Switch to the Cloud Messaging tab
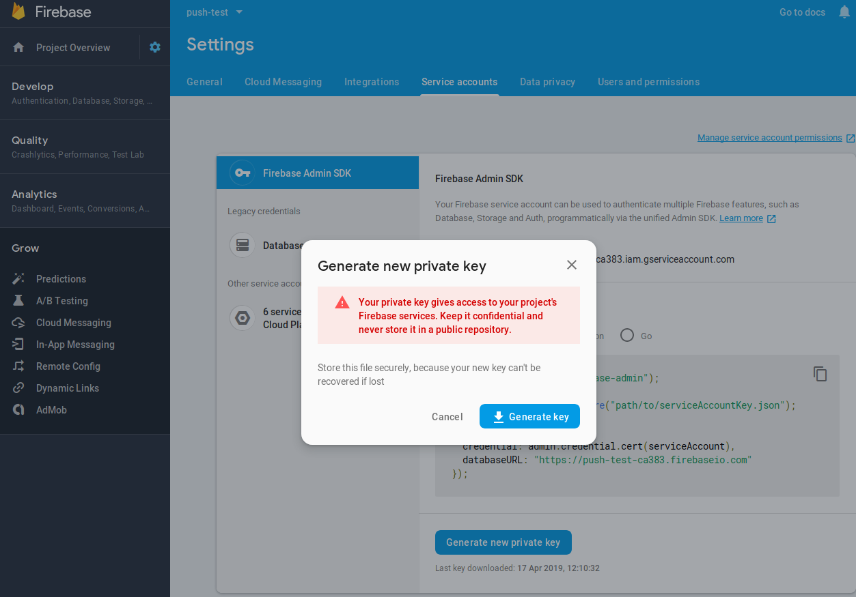Image resolution: width=856 pixels, height=597 pixels. [283, 82]
